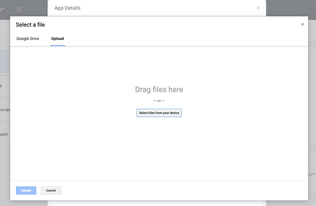Click the "— or —" separator text
This screenshot has width=316, height=206.
[x=159, y=101]
